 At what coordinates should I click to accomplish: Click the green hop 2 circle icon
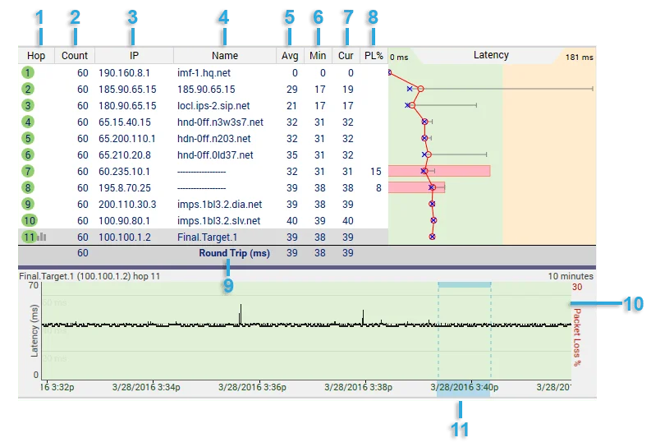pos(28,90)
